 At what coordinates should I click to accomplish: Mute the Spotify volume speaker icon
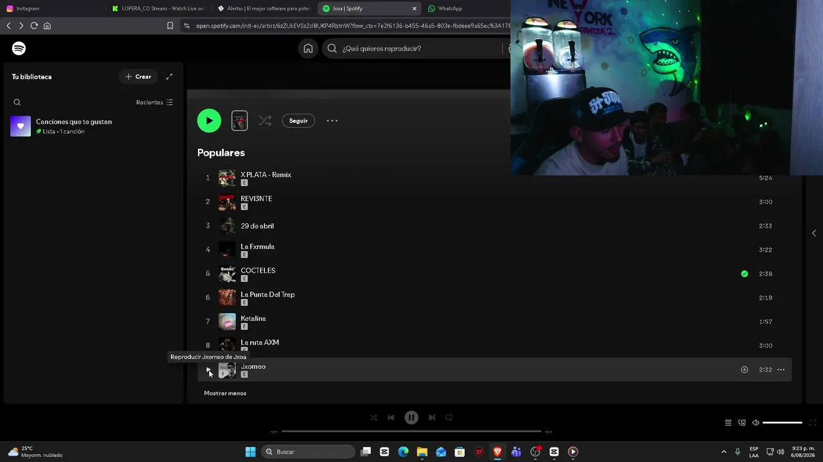coord(755,423)
